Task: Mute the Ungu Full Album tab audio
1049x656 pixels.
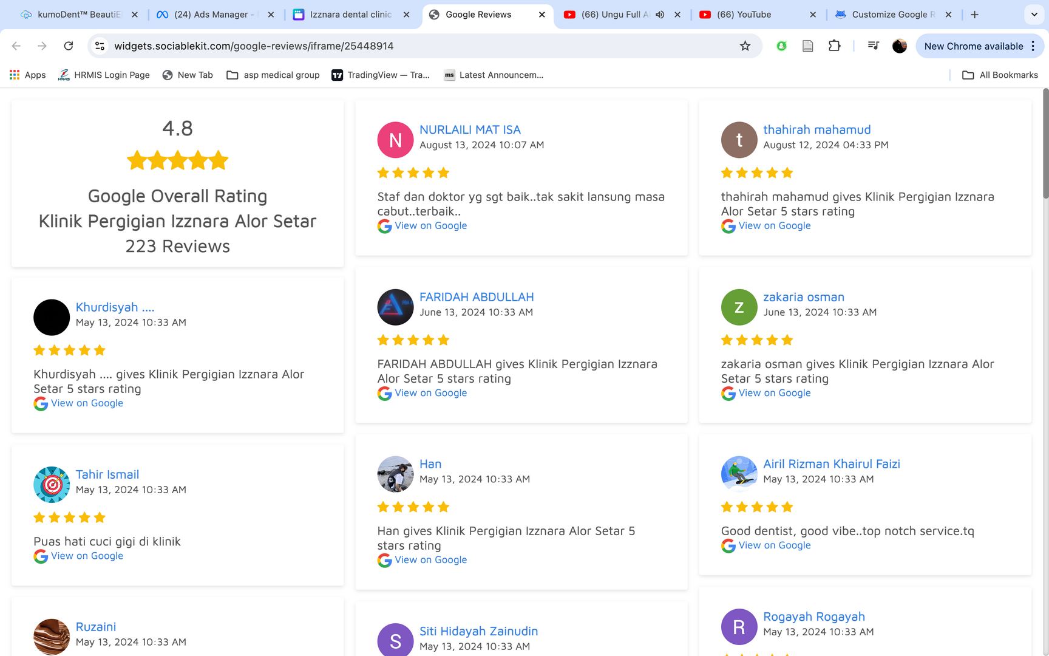Action: tap(660, 15)
